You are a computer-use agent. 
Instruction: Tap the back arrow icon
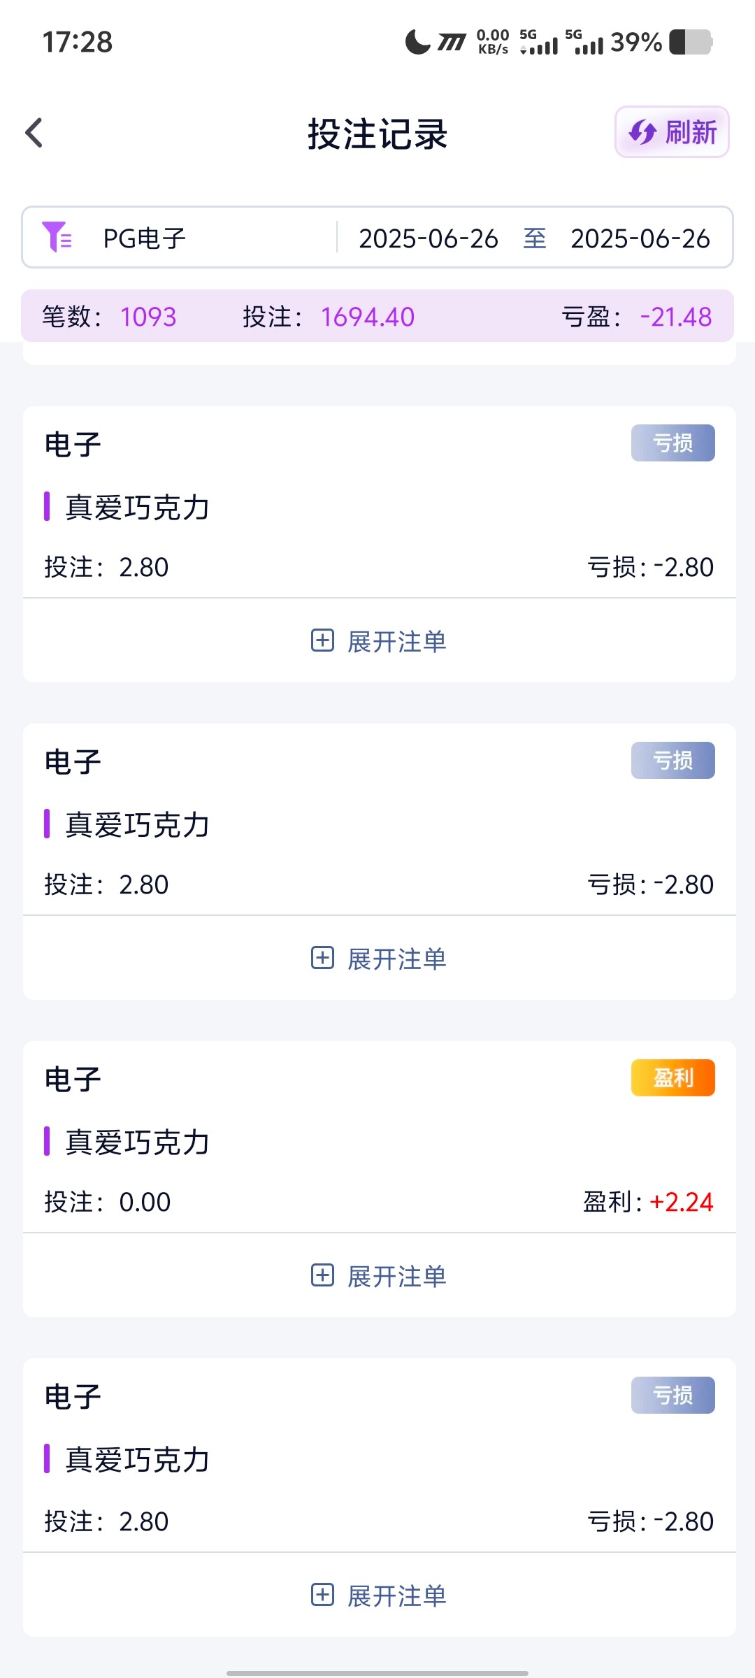point(34,133)
